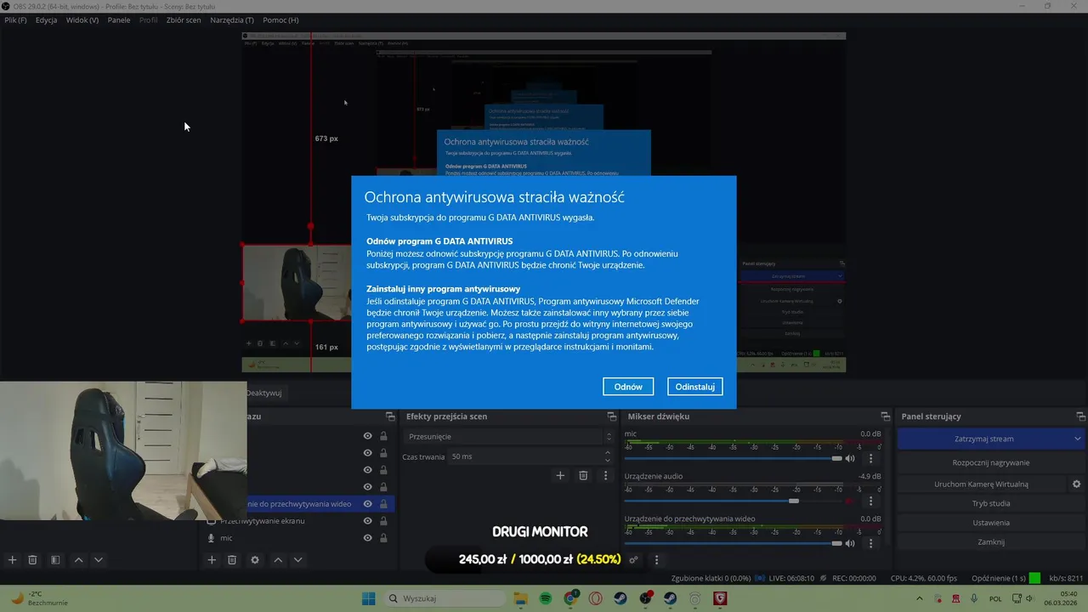
Task: Undock the Efekty przejścia scen panel
Action: tap(611, 416)
